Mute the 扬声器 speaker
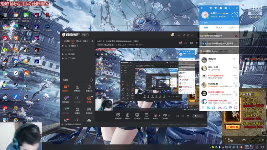 165,116
